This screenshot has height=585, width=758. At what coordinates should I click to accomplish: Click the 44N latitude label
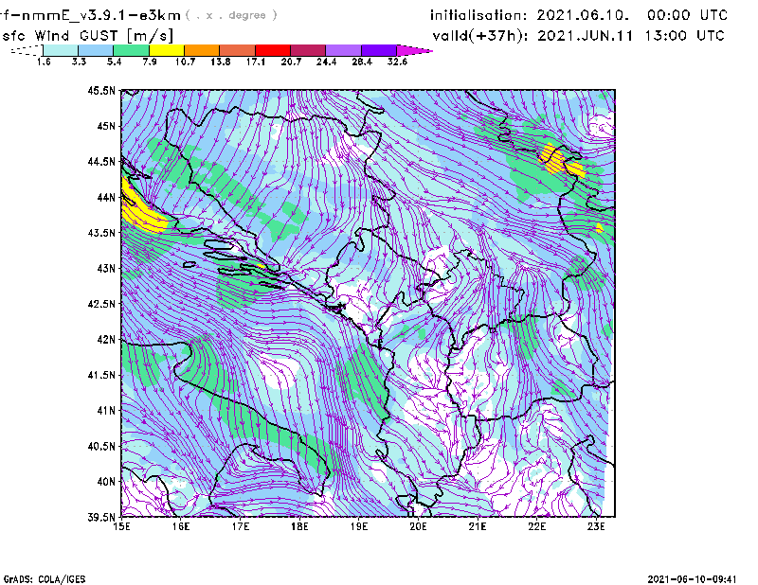106,197
